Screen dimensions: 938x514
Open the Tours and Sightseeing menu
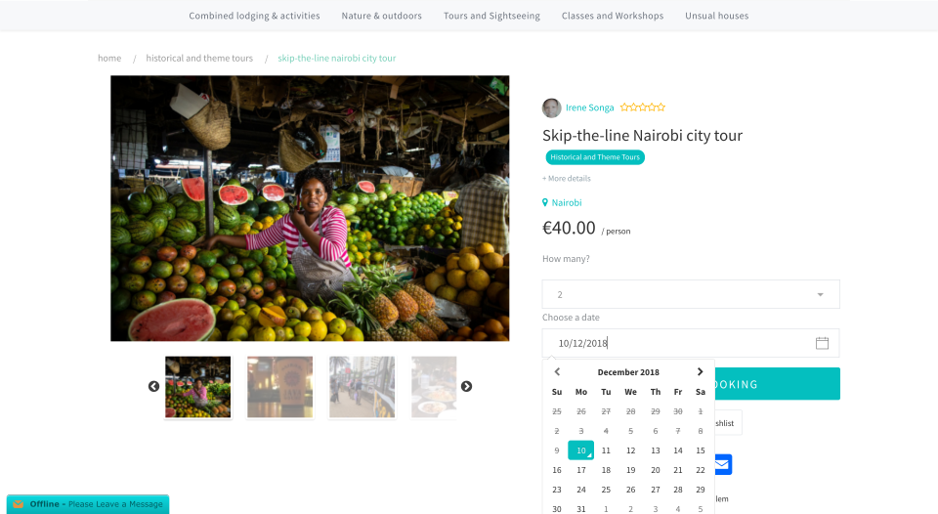click(491, 16)
